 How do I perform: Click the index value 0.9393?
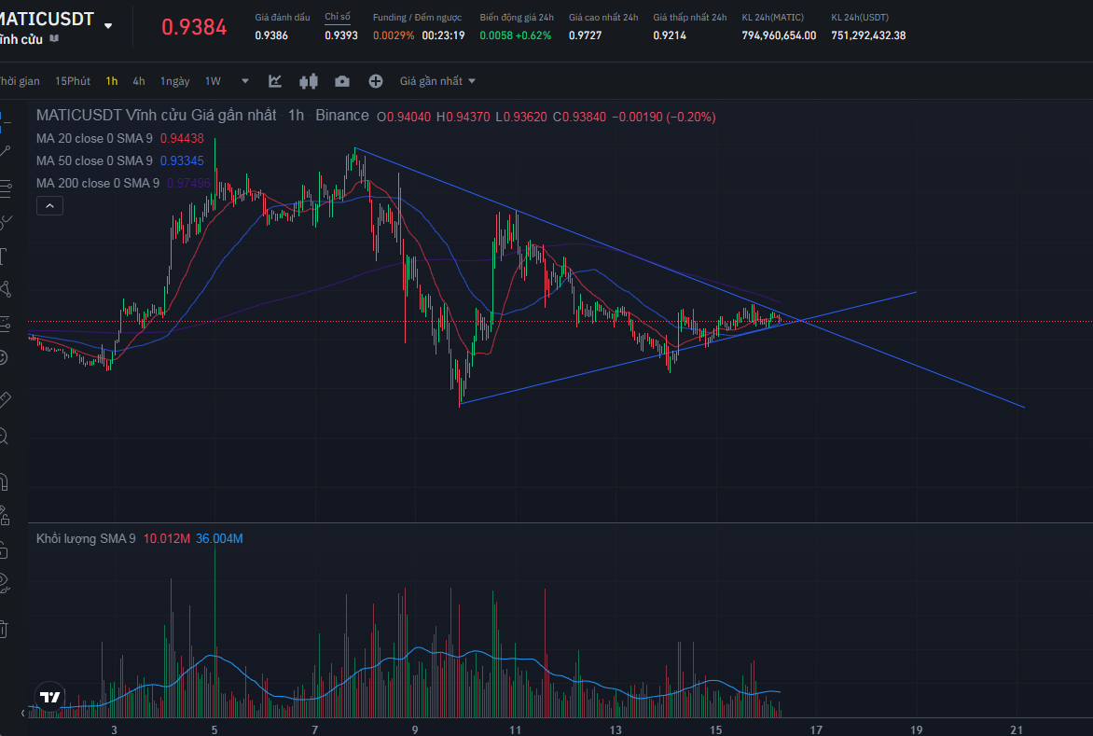tap(341, 35)
